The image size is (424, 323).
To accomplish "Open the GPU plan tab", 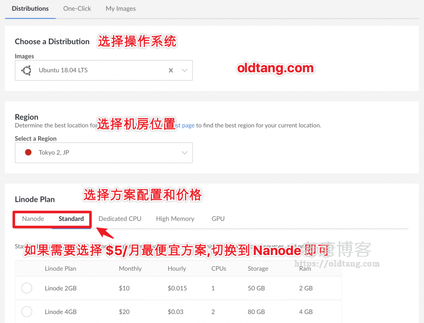I will tap(218, 219).
